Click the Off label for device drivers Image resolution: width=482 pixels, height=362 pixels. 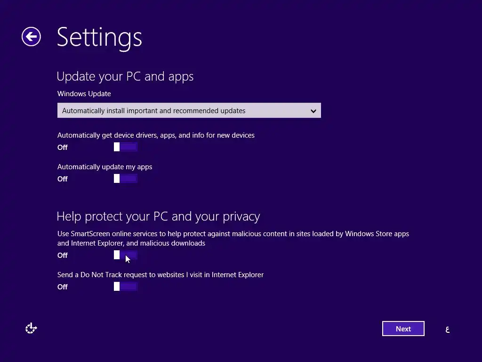coord(63,148)
